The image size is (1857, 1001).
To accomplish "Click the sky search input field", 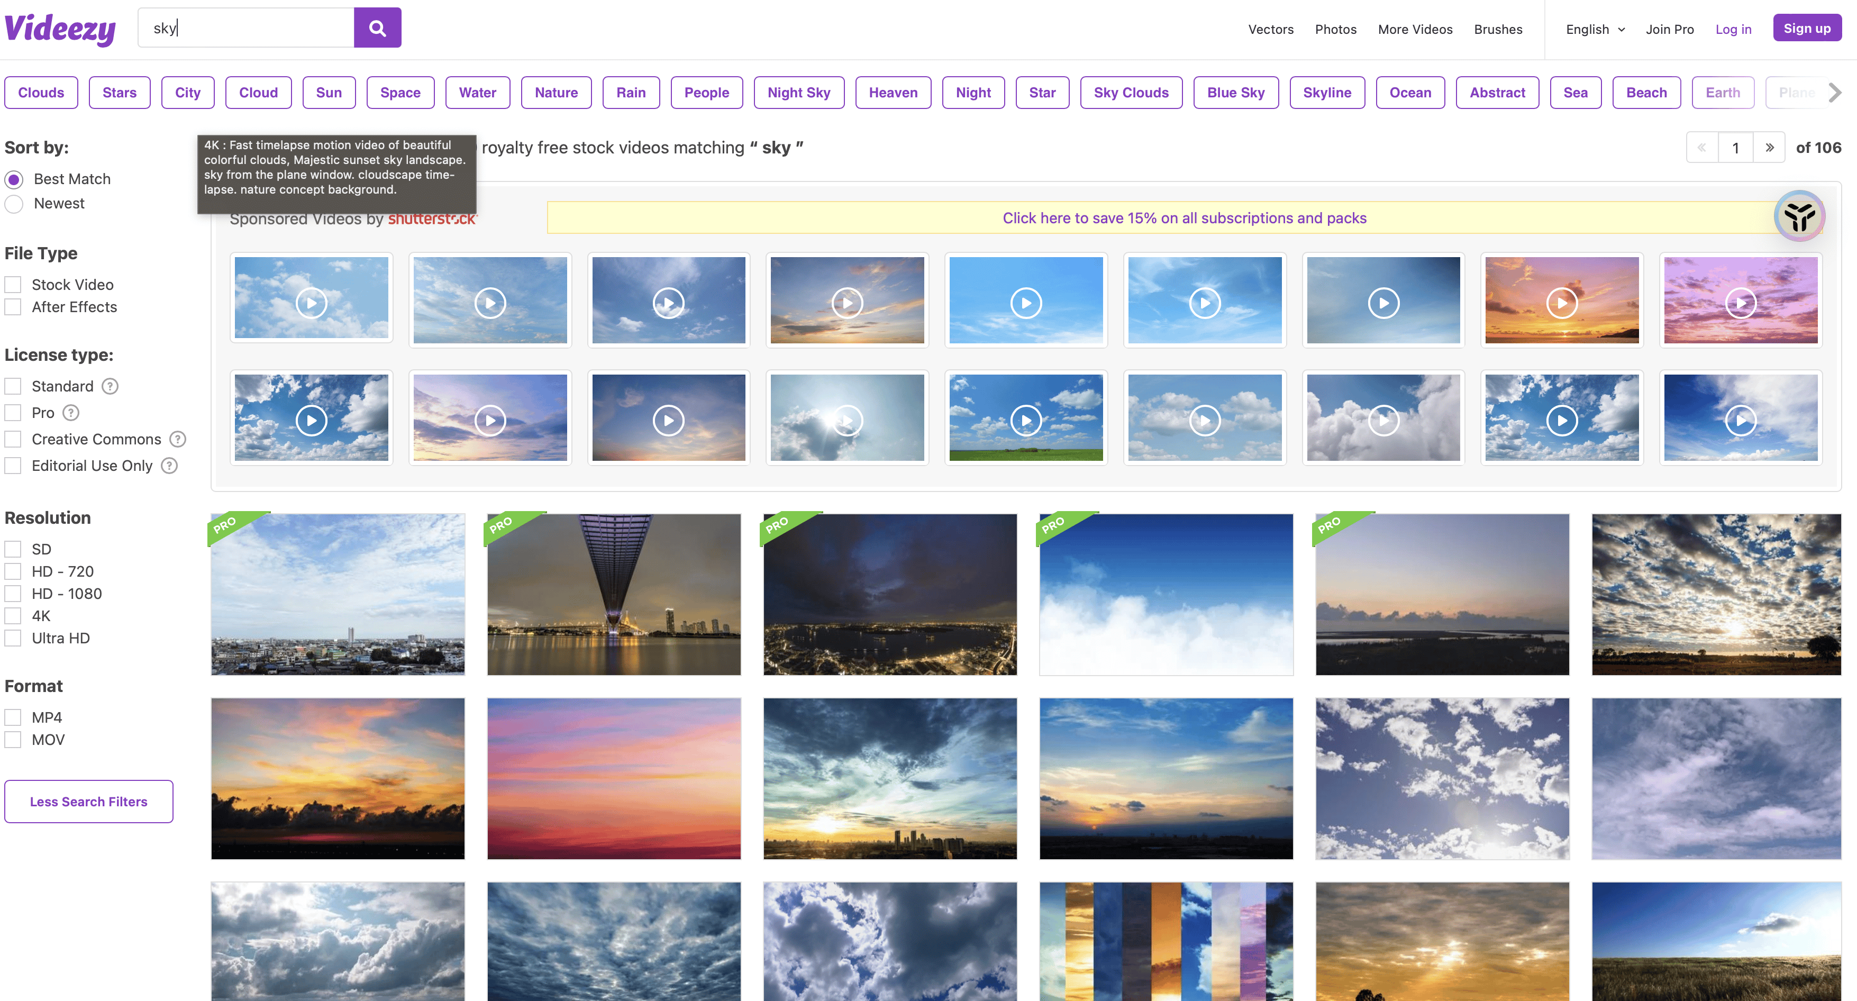I will (x=245, y=28).
